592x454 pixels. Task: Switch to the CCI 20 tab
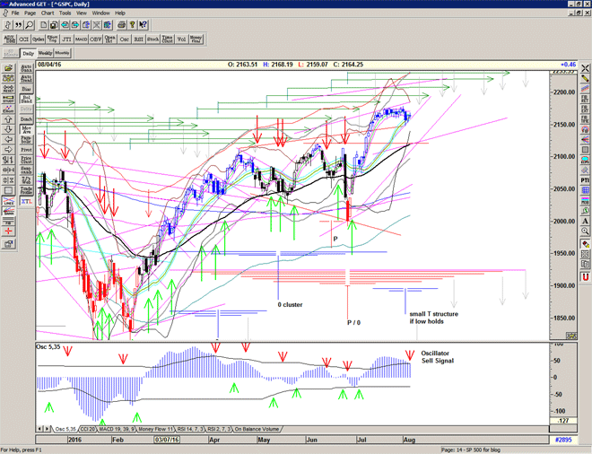(x=90, y=429)
